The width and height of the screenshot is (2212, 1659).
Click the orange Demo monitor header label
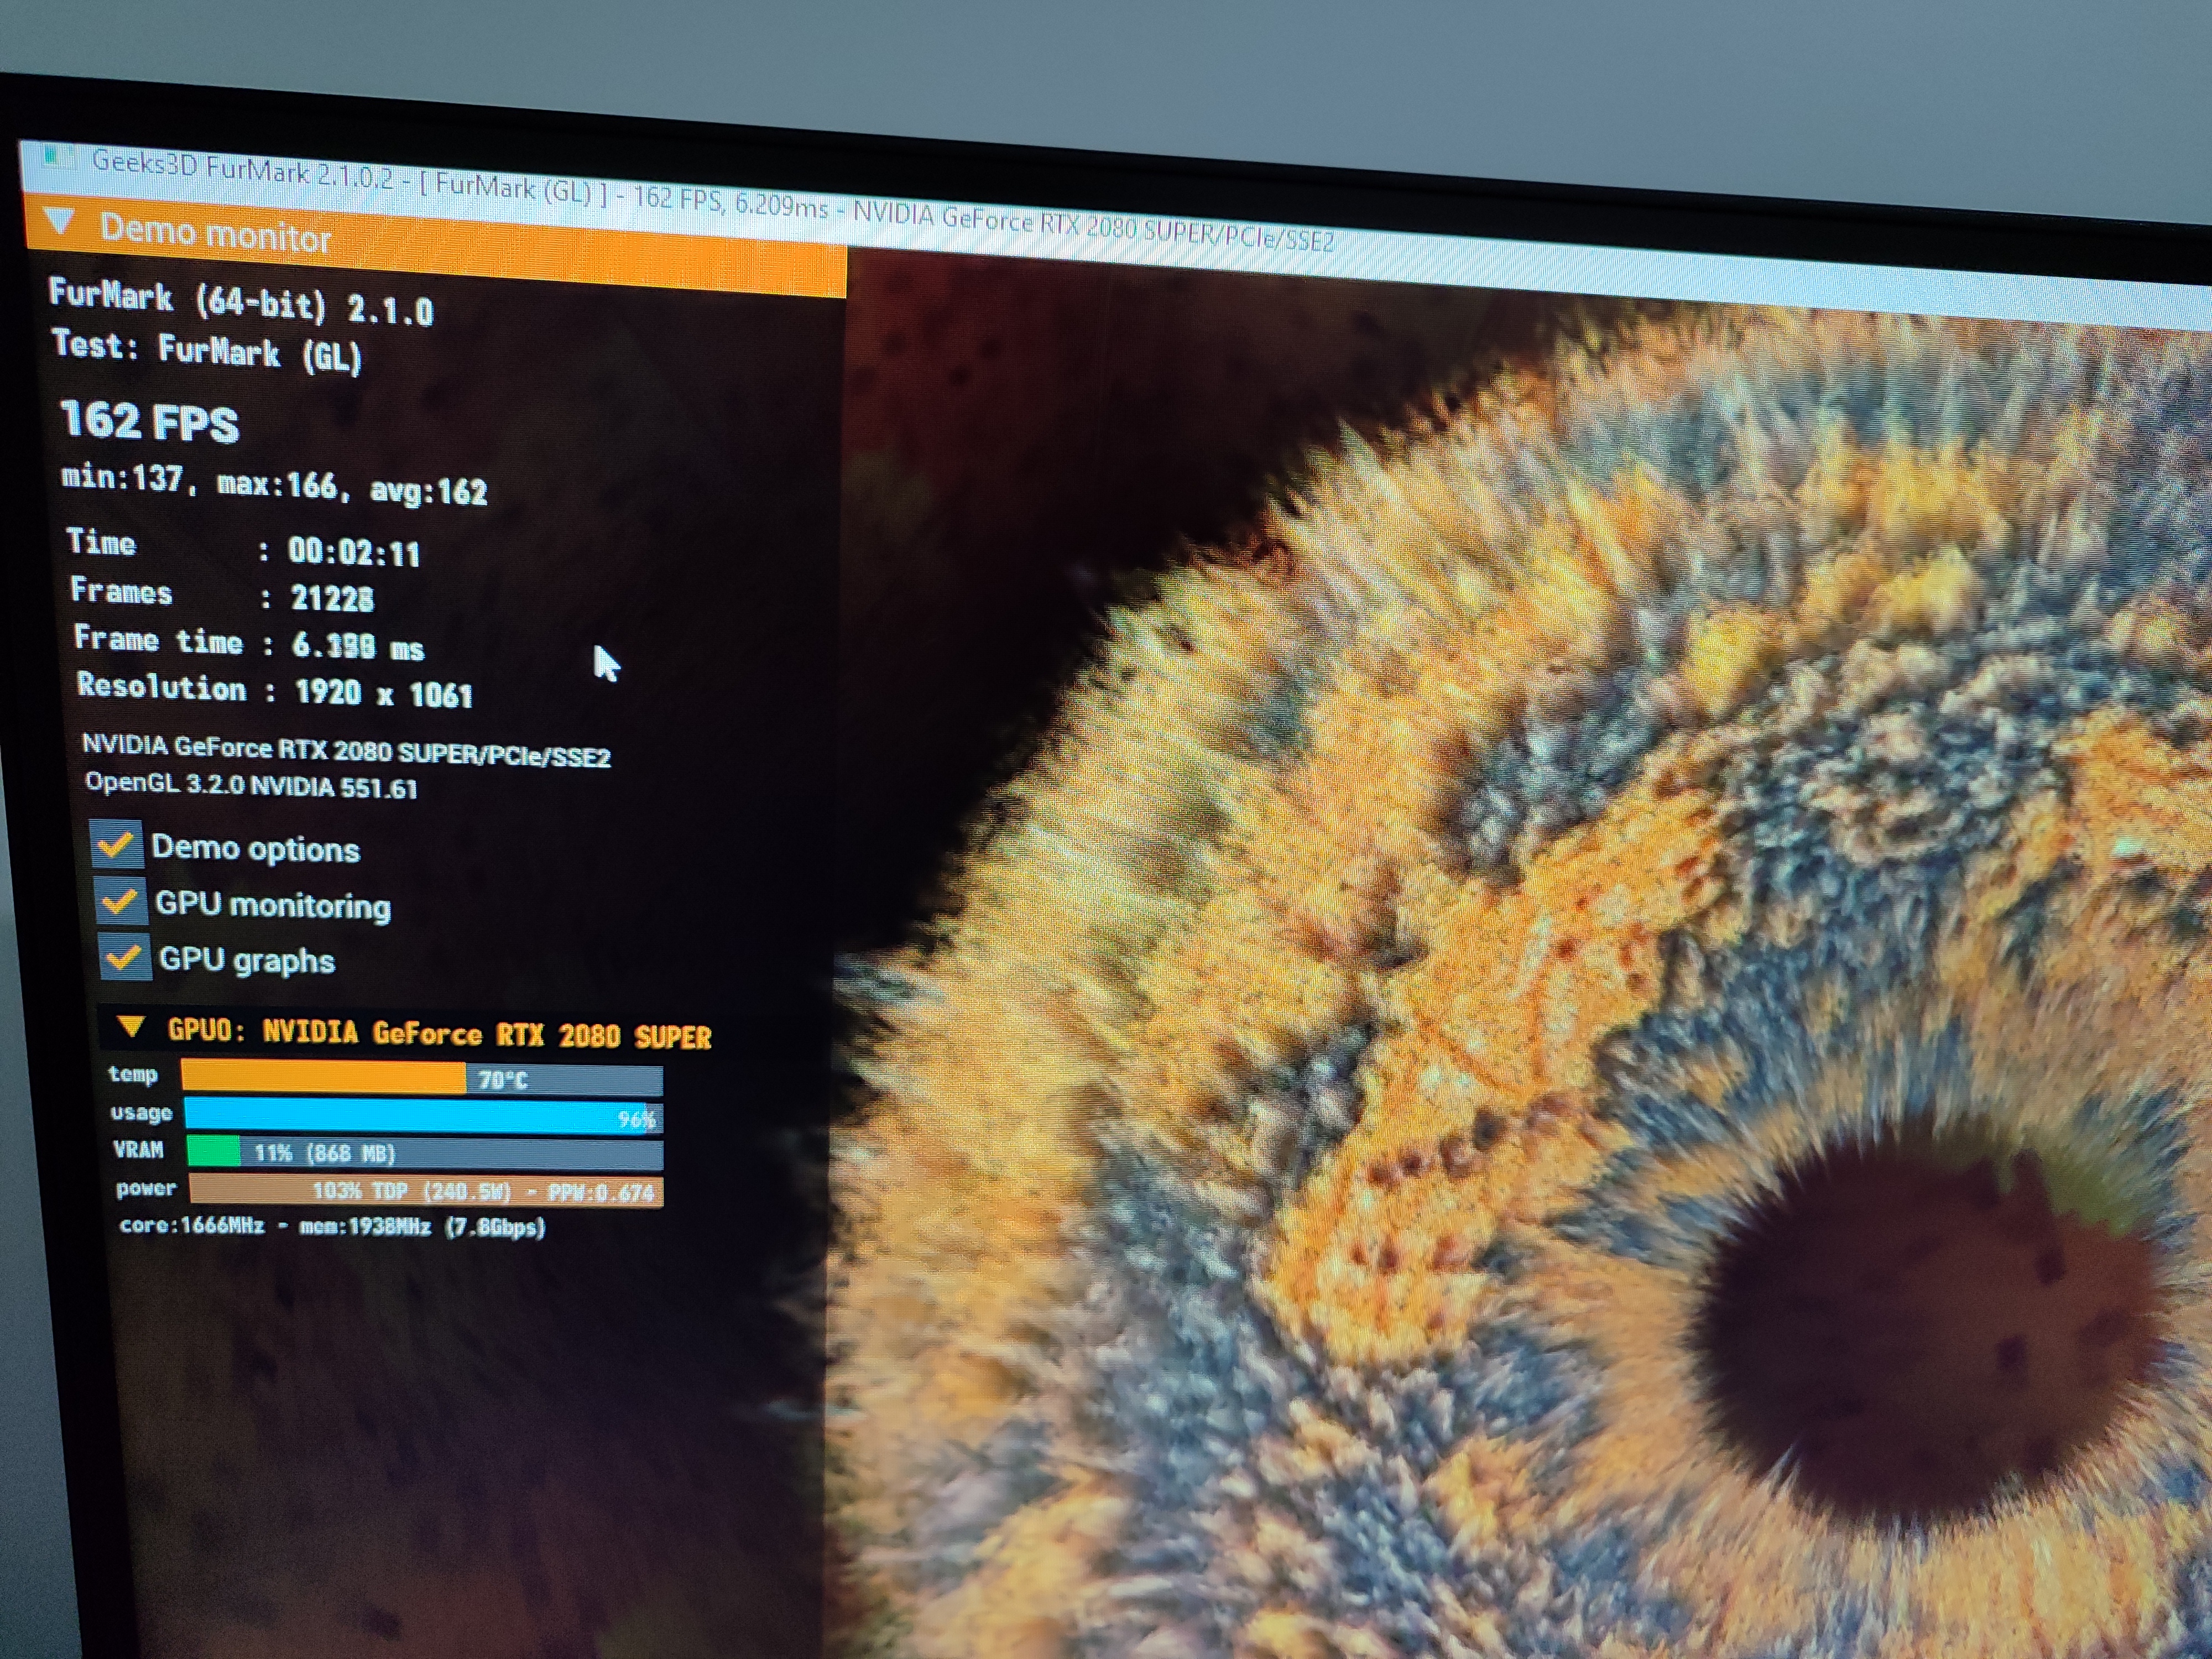(215, 235)
